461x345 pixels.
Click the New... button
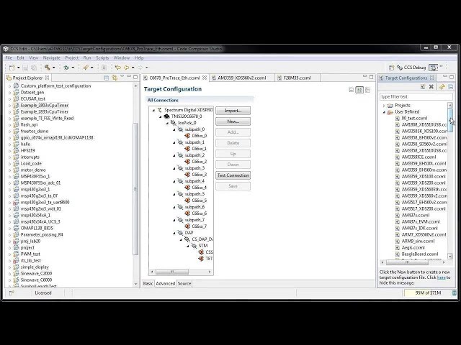click(233, 121)
